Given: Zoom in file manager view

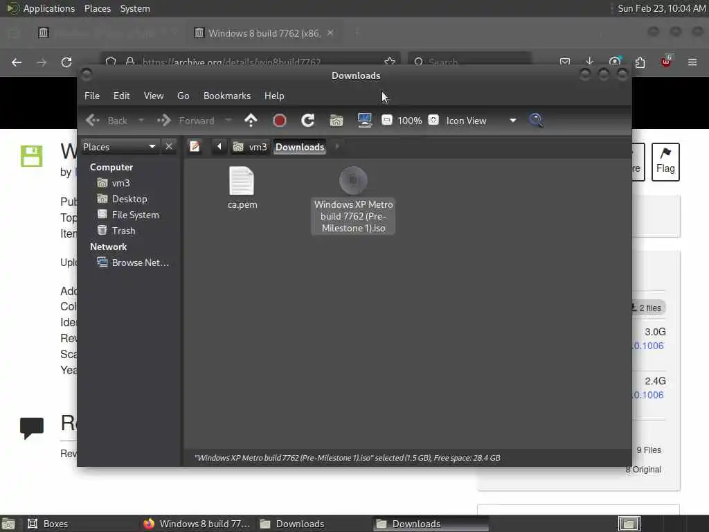Looking at the screenshot, I should pyautogui.click(x=433, y=120).
